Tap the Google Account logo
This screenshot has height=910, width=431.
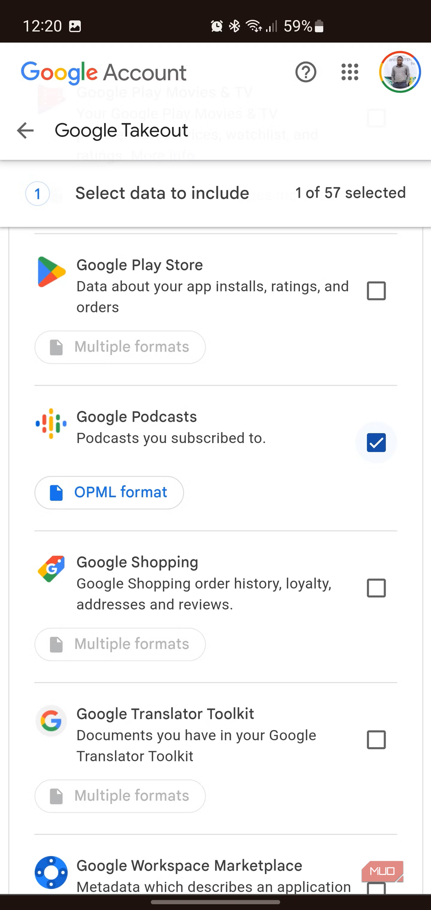[104, 73]
